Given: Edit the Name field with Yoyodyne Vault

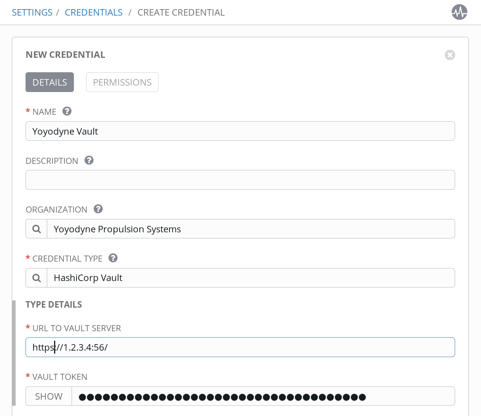Looking at the screenshot, I should point(240,131).
